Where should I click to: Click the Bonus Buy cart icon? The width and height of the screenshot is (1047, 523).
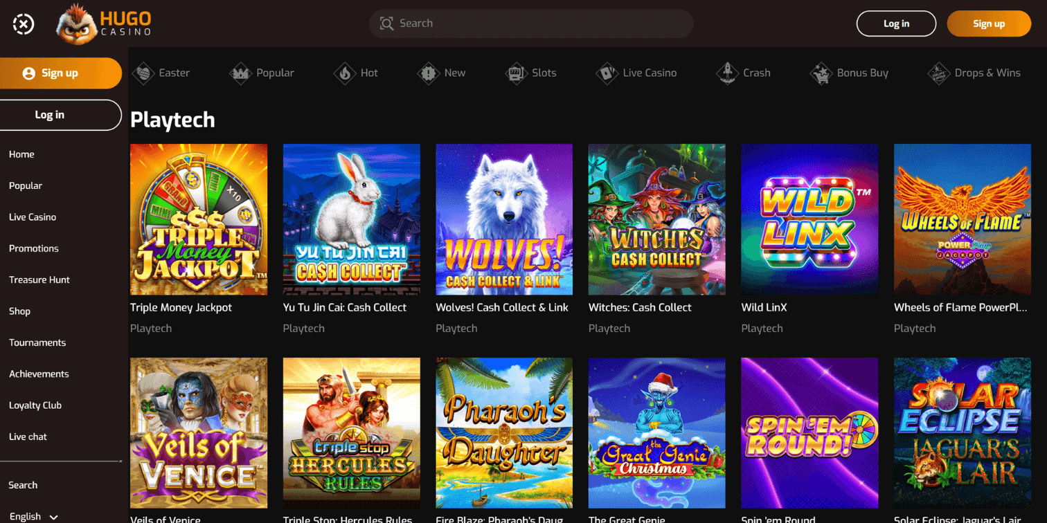point(821,73)
